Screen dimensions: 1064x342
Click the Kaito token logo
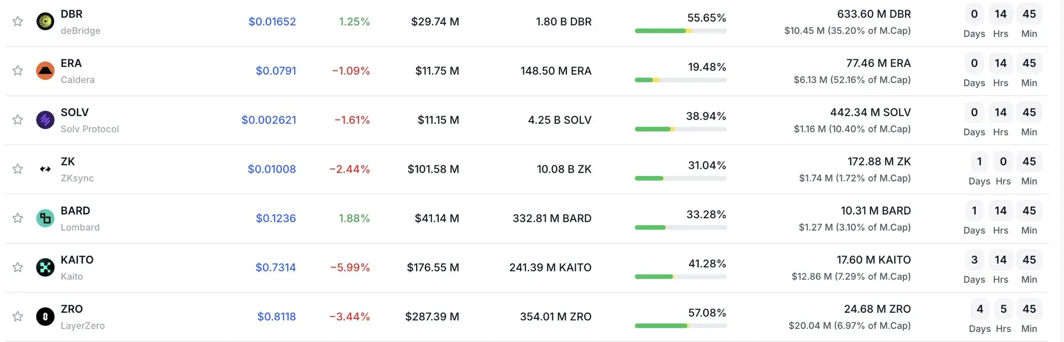pyautogui.click(x=45, y=267)
